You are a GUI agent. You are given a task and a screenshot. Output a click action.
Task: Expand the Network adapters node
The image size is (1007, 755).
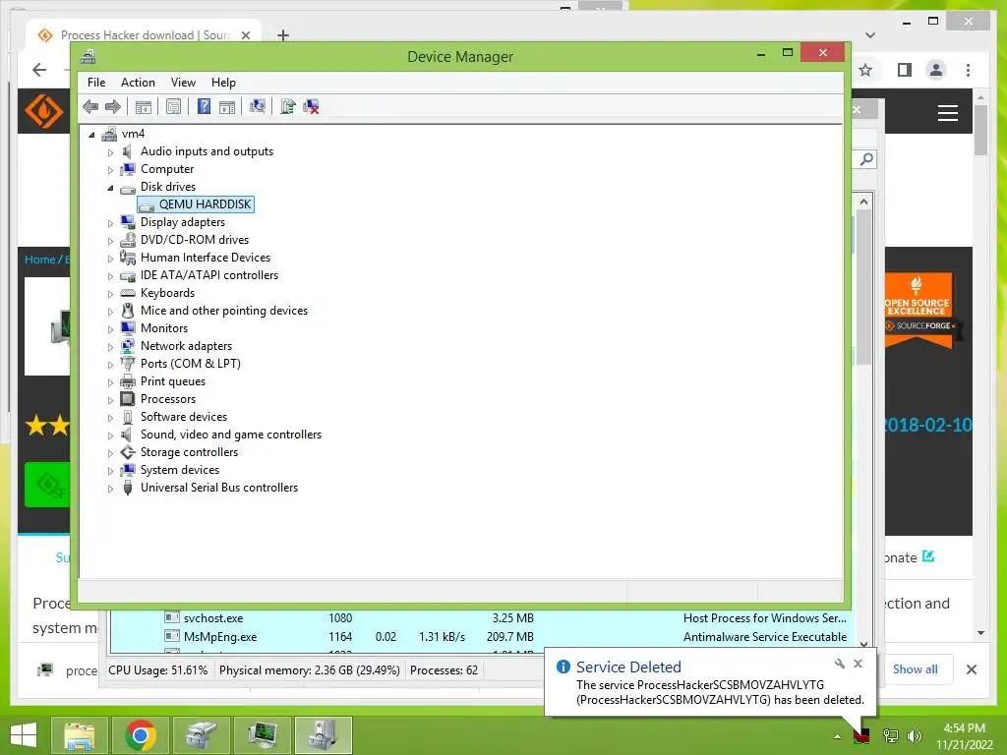click(110, 347)
